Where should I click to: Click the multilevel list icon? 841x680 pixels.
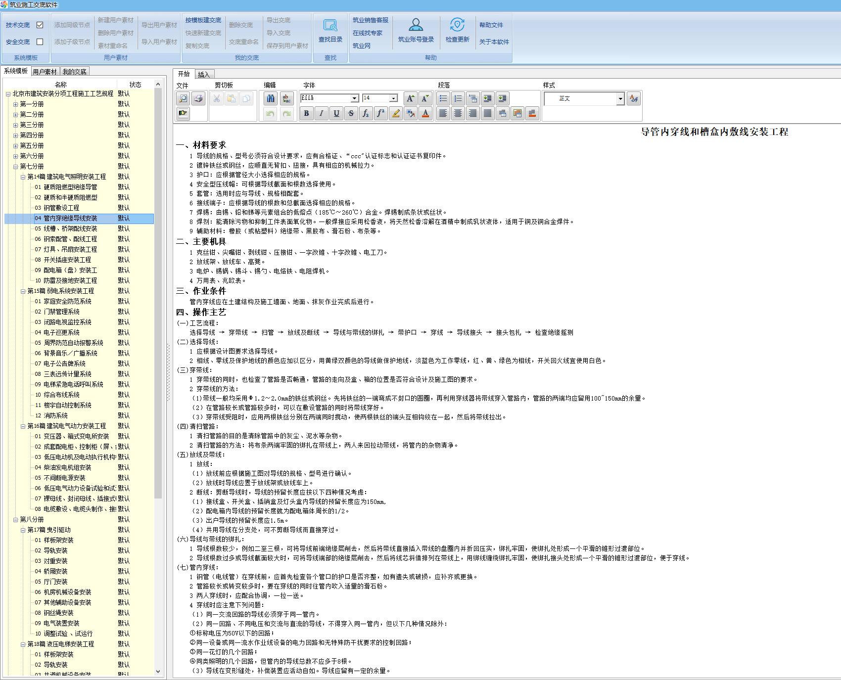472,98
